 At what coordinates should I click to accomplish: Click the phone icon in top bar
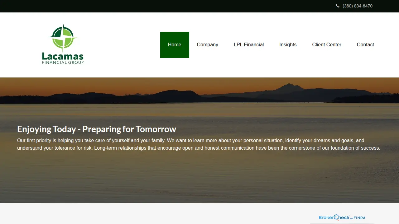338,6
